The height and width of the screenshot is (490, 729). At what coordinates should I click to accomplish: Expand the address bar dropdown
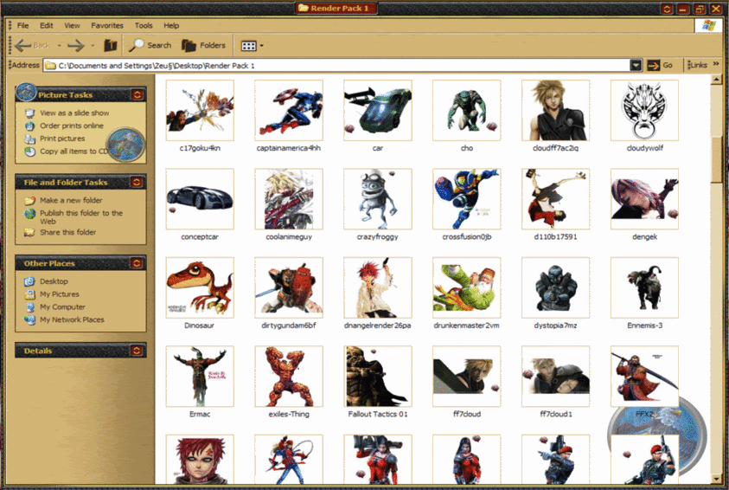tap(636, 66)
